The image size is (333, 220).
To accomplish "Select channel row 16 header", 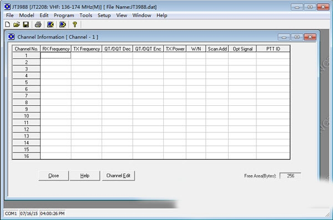I will point(26,156).
